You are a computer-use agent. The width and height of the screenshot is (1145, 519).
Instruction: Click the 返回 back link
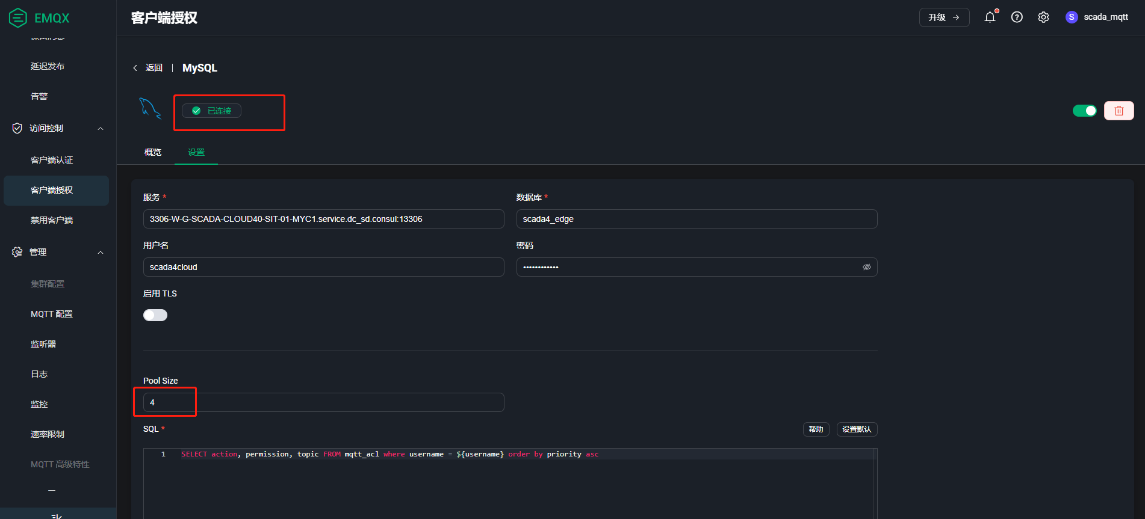tap(154, 68)
